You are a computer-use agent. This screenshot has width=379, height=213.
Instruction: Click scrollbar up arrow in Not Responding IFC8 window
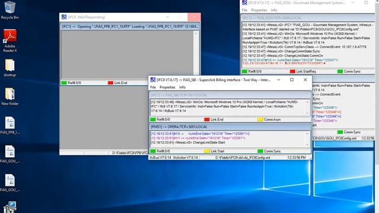pyautogui.click(x=196, y=33)
